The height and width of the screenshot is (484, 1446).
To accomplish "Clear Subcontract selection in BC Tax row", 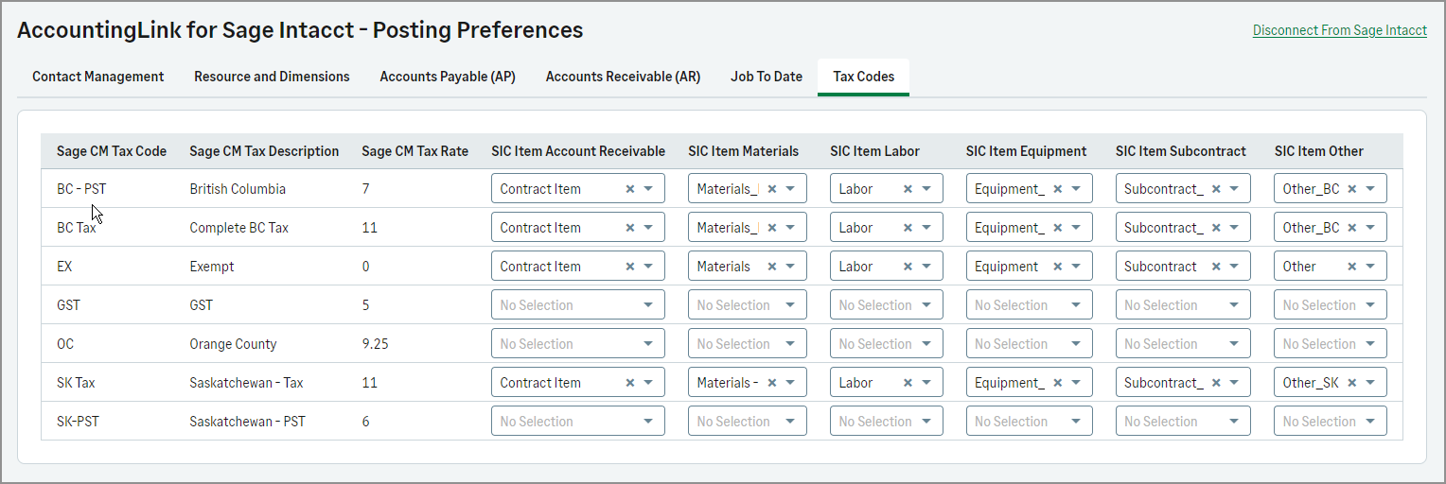I will point(1217,228).
